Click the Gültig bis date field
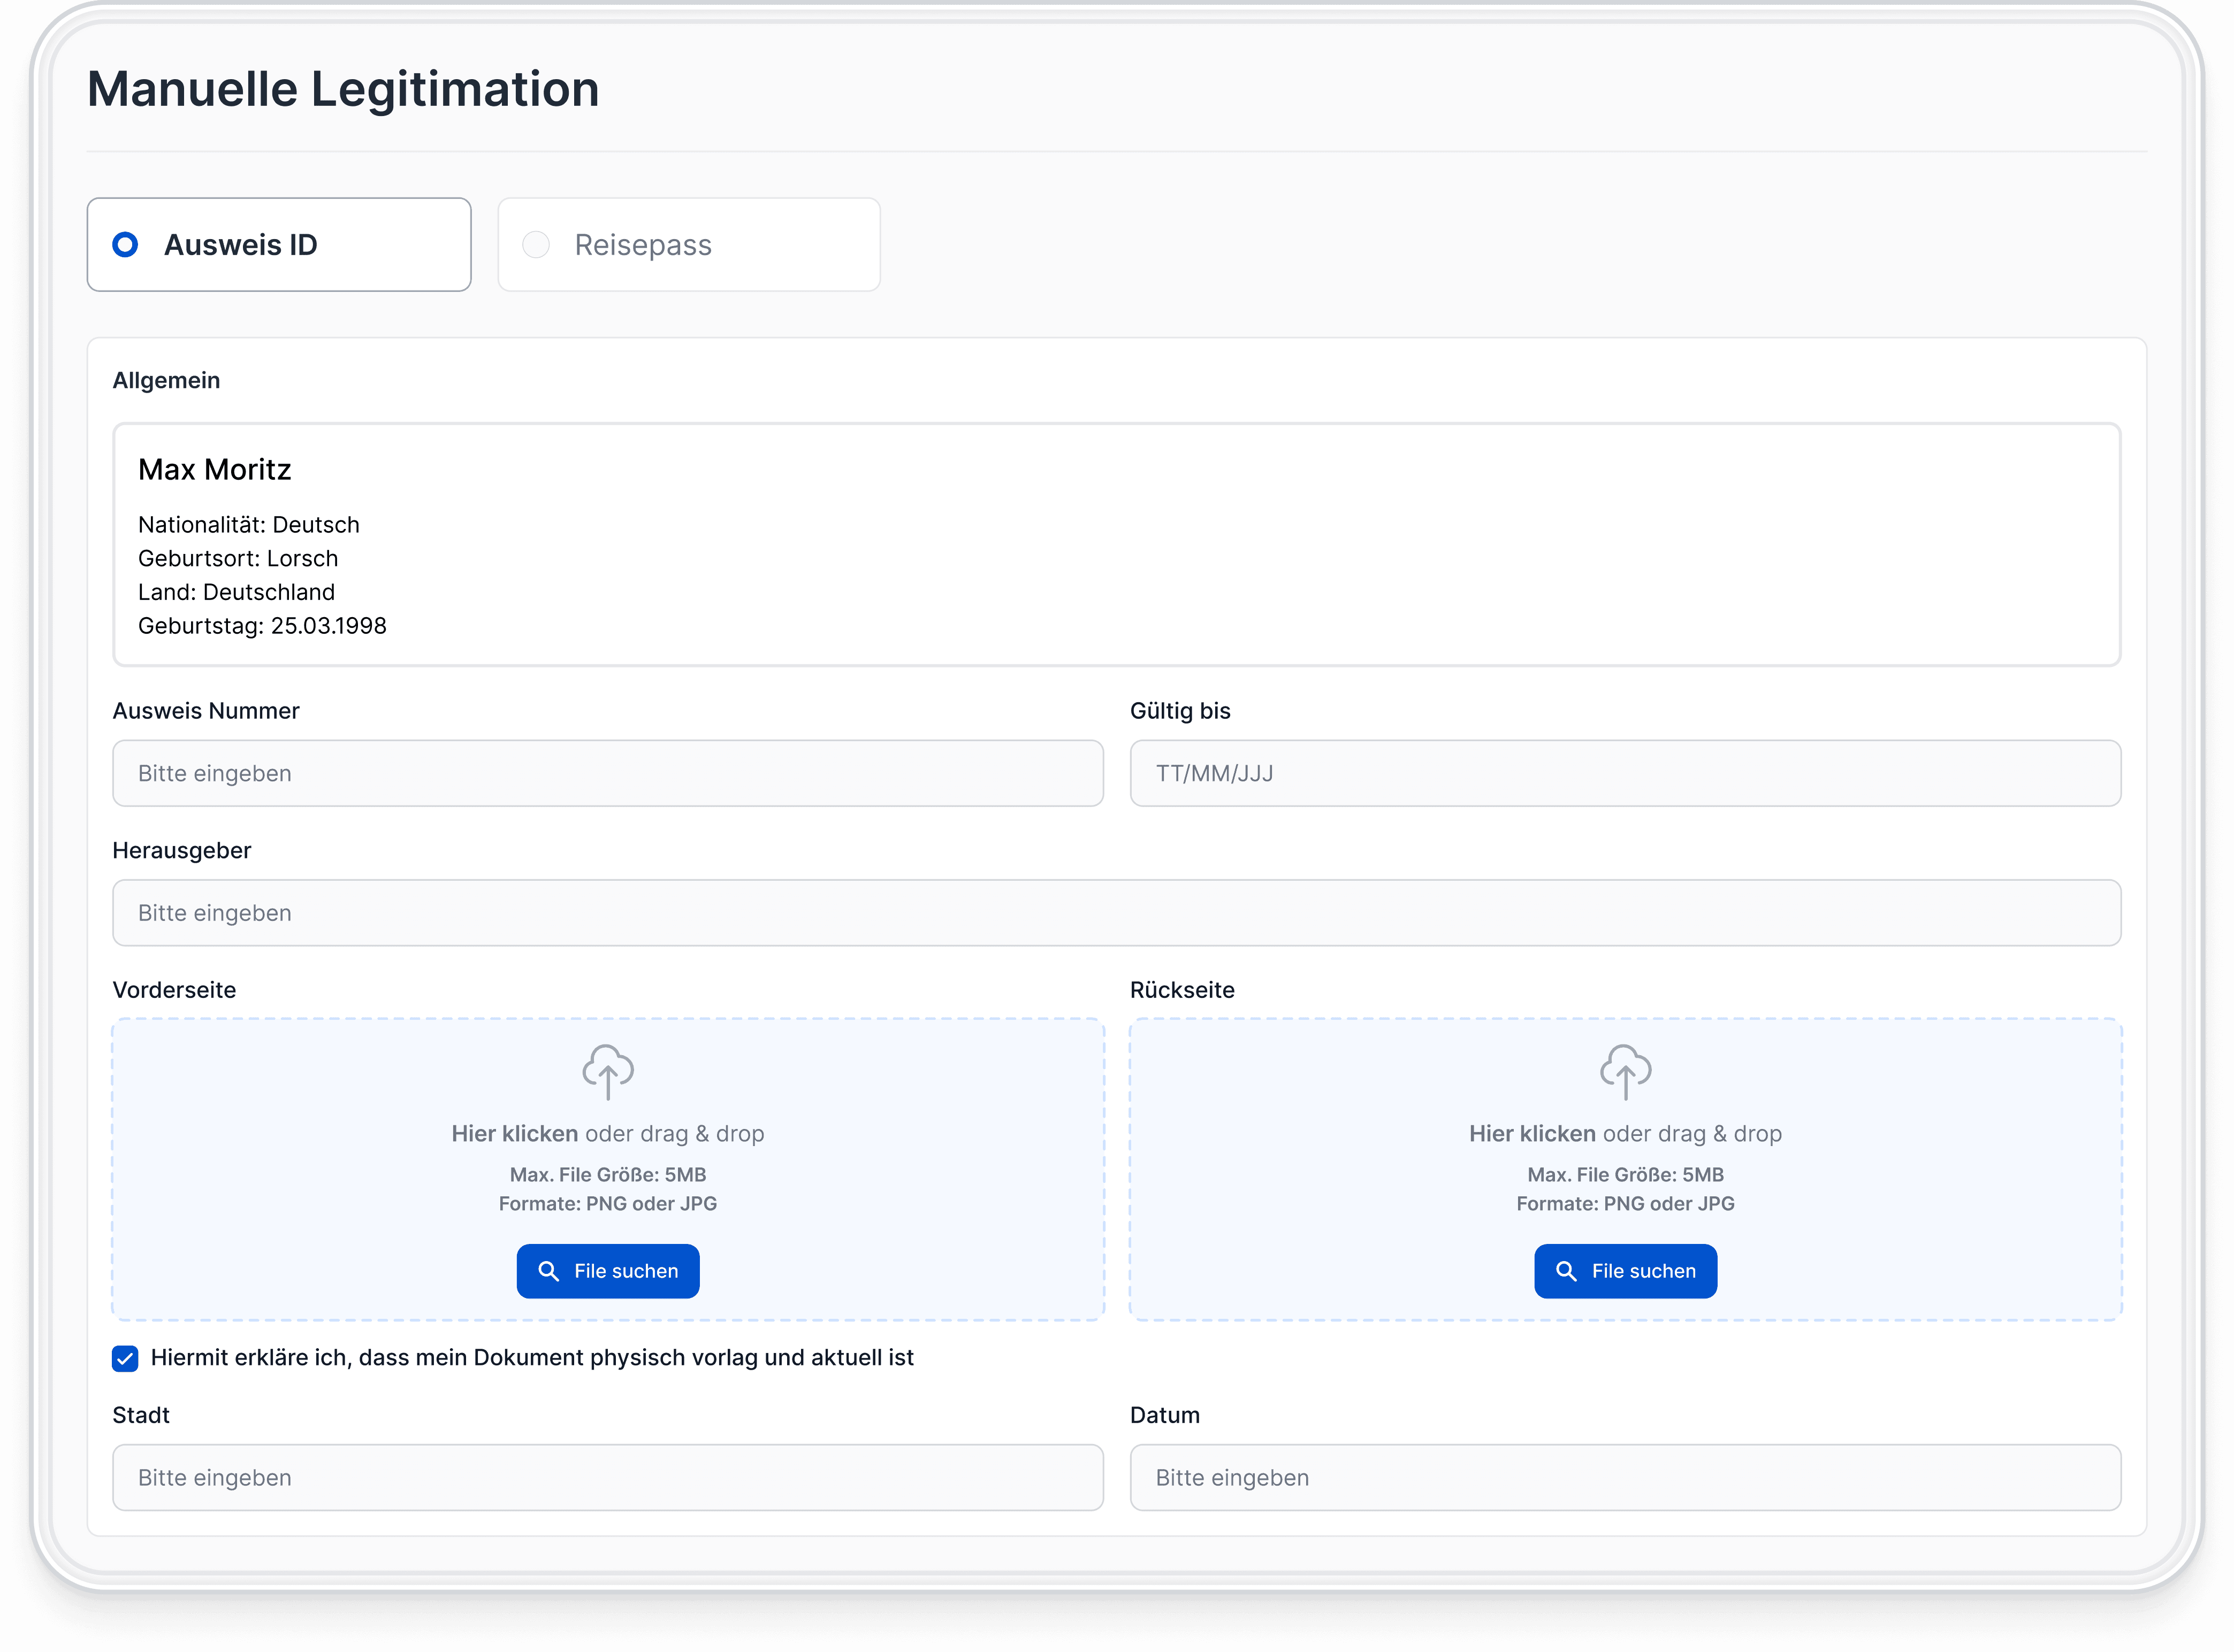2234x1652 pixels. (x=1625, y=772)
